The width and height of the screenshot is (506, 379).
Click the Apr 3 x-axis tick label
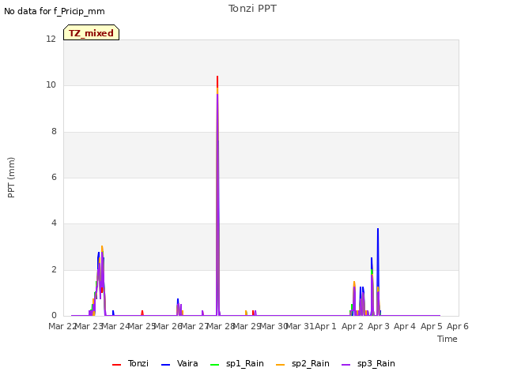(x=379, y=326)
